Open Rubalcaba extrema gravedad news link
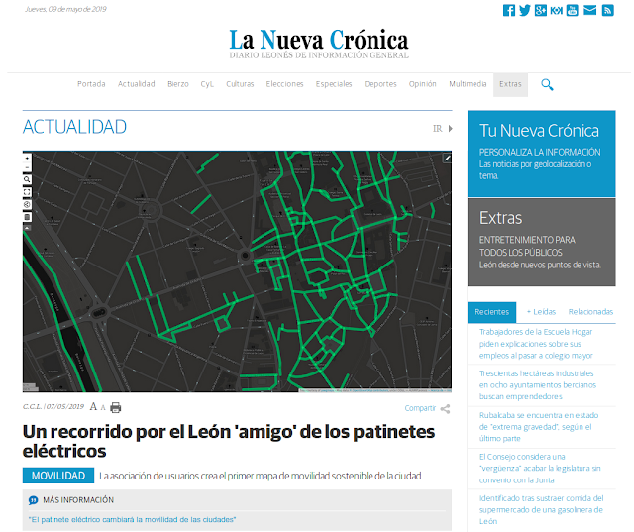 pos(539,427)
